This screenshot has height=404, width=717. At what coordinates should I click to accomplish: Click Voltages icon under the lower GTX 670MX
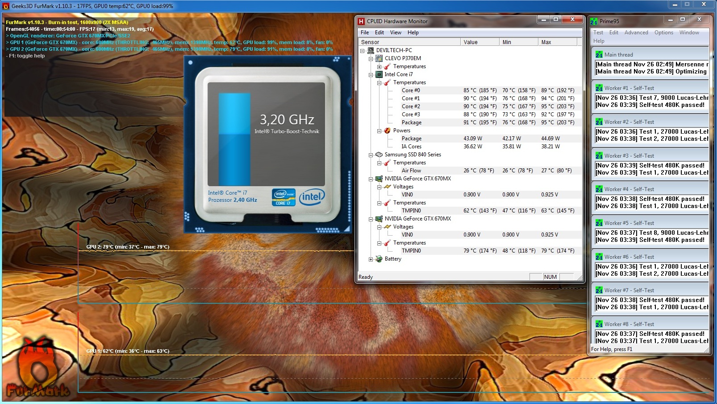(x=388, y=227)
